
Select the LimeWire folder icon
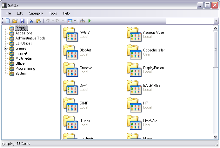[x=134, y=123]
